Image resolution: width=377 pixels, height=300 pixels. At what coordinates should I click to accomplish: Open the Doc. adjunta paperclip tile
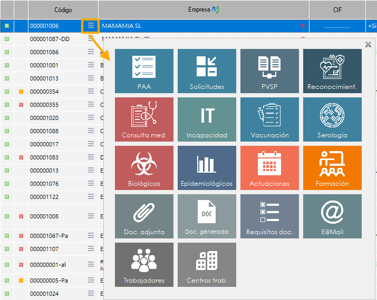[x=143, y=216]
